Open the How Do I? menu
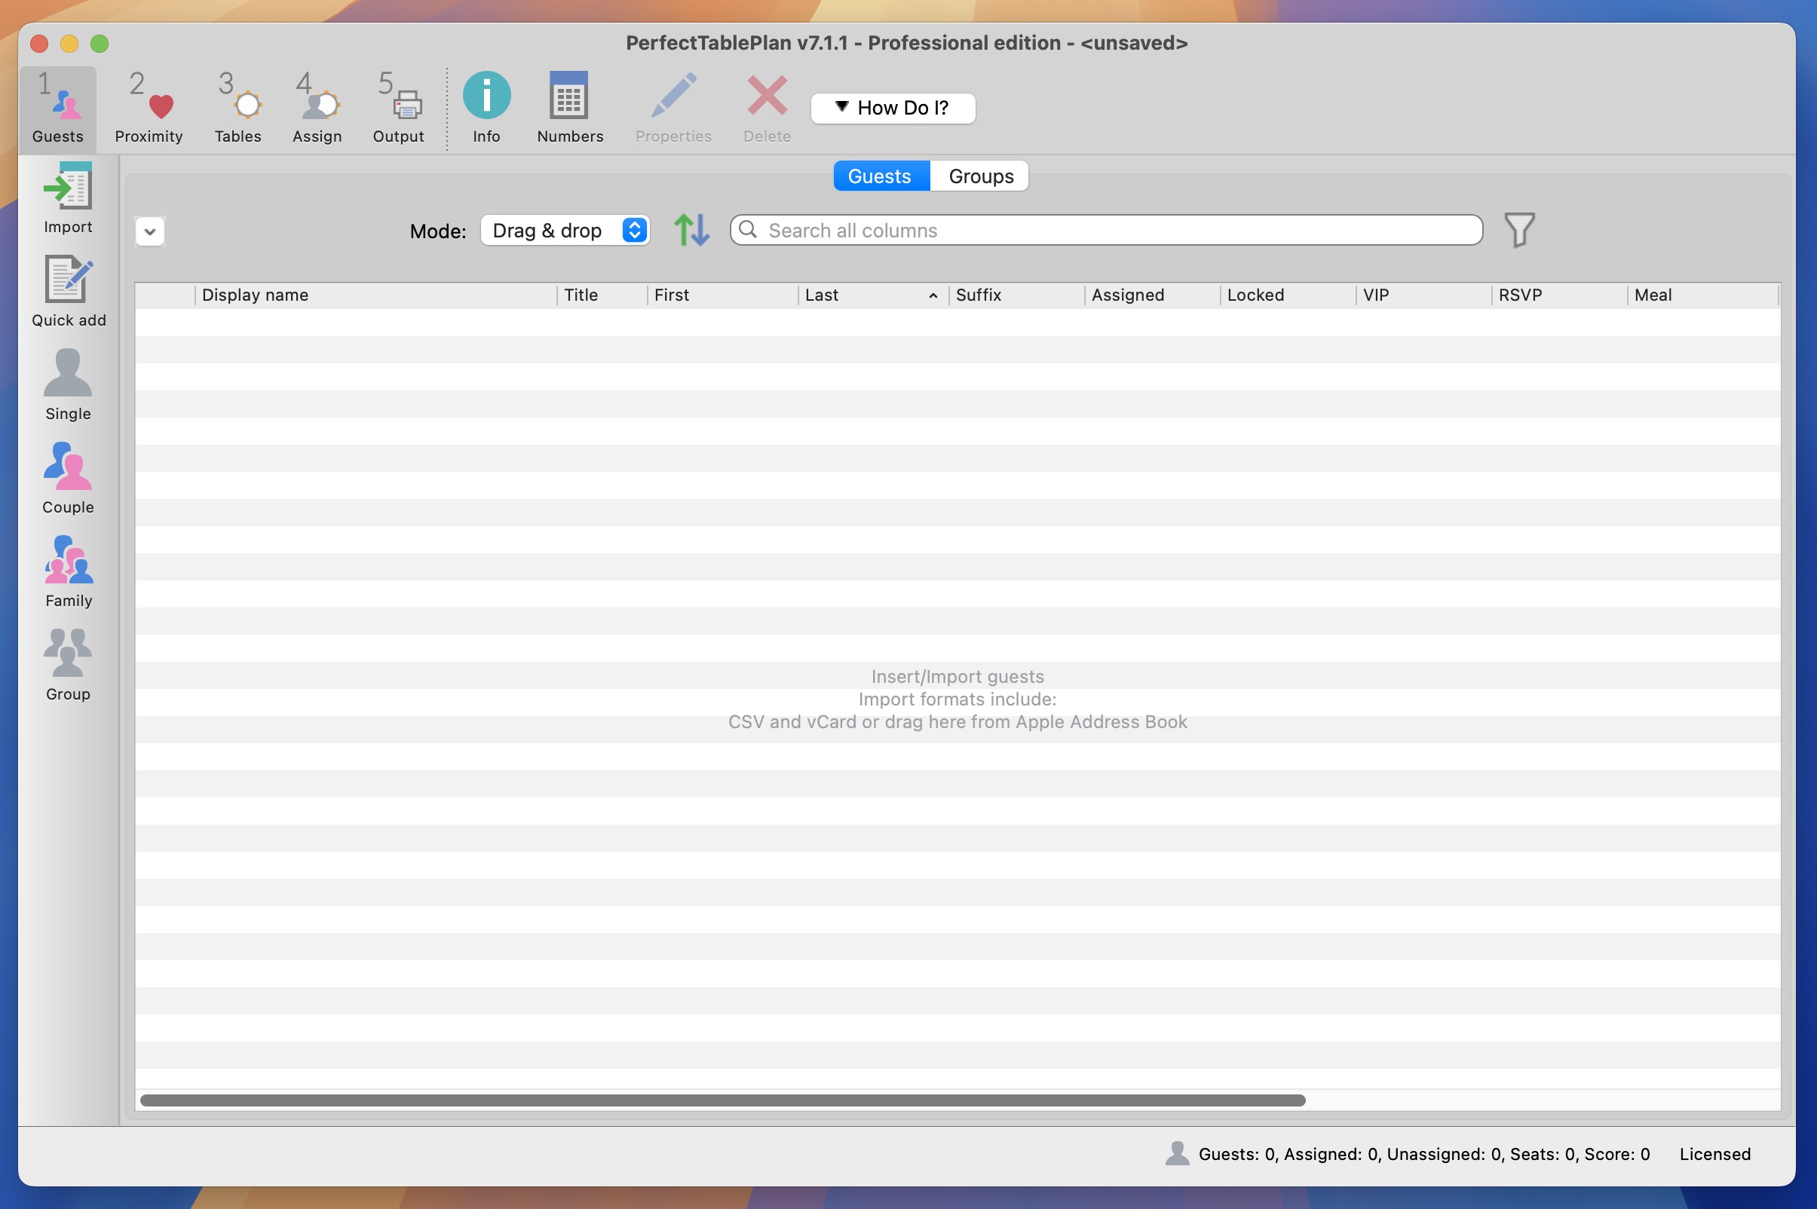Viewport: 1817px width, 1209px height. click(893, 108)
